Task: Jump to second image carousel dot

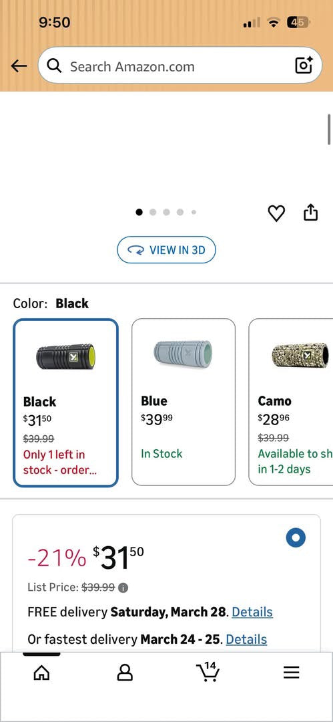Action: tap(153, 213)
